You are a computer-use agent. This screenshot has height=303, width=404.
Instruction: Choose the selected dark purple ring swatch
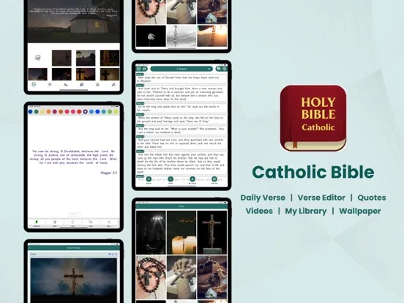point(86,111)
